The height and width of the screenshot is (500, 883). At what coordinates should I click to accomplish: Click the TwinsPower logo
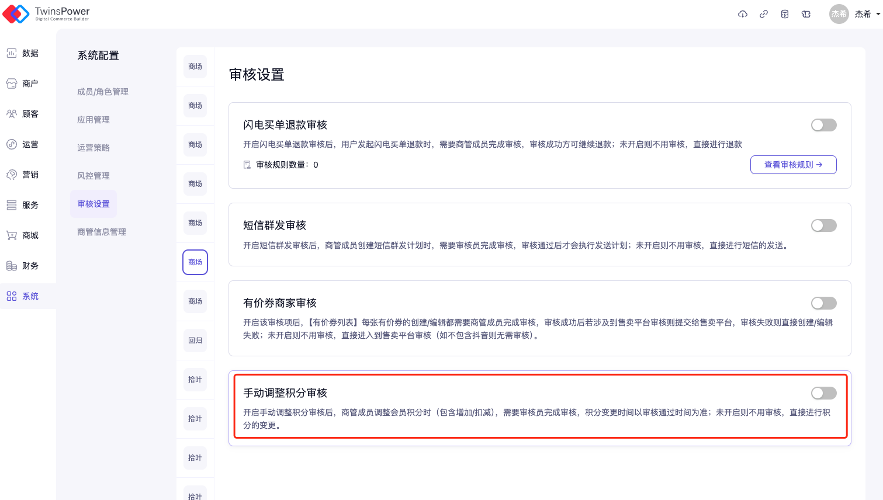coord(46,13)
